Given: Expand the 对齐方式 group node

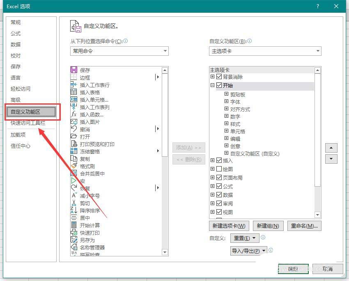Looking at the screenshot, I should coord(226,108).
